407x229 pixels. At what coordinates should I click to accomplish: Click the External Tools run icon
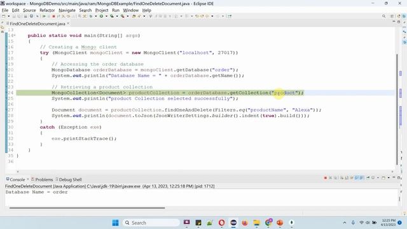coord(123,16)
